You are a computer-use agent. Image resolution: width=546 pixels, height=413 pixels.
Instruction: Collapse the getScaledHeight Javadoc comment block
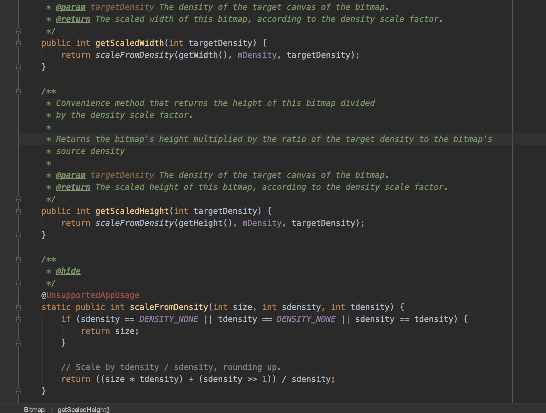(x=19, y=92)
